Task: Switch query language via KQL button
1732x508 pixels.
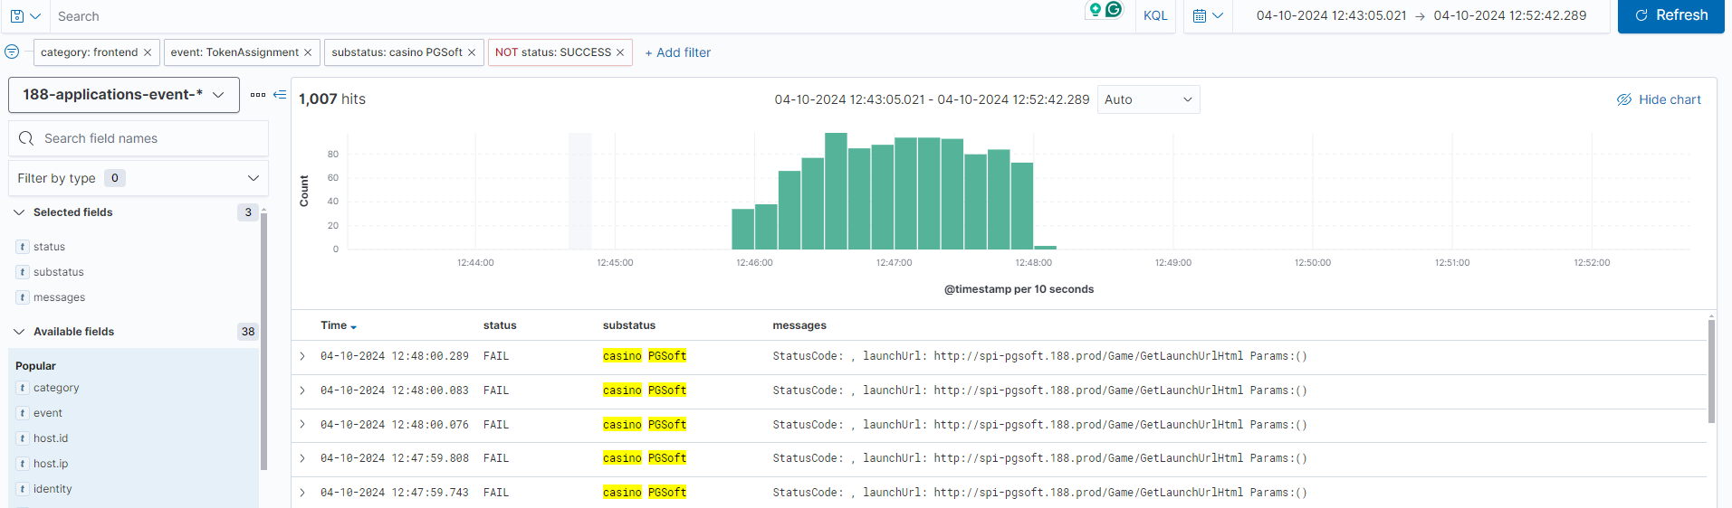Action: [1155, 16]
